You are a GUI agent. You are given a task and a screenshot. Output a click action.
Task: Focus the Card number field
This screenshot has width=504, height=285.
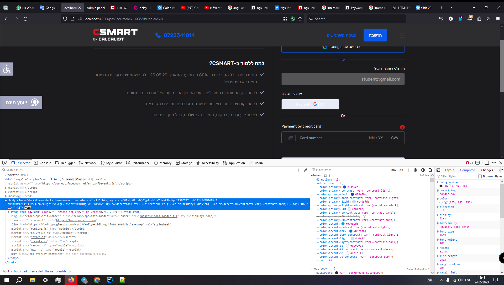point(311,138)
